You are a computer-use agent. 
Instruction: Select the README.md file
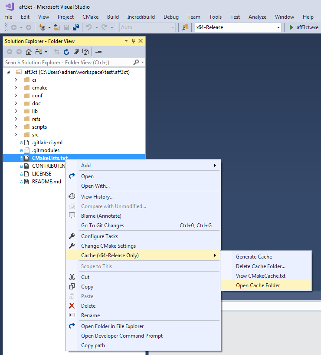[x=46, y=182]
